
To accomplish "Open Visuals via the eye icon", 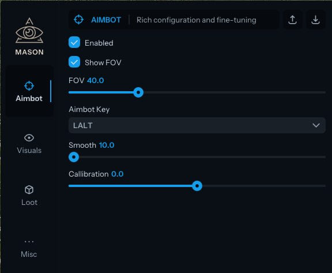I will click(29, 138).
